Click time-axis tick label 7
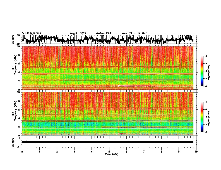The width and height of the screenshot is (221, 170). [x=144, y=152]
